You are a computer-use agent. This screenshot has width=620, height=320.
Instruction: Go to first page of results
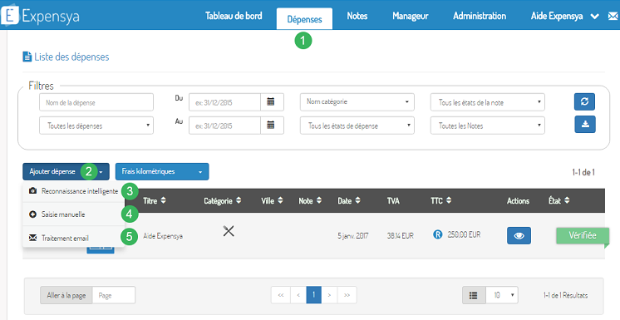[281, 295]
